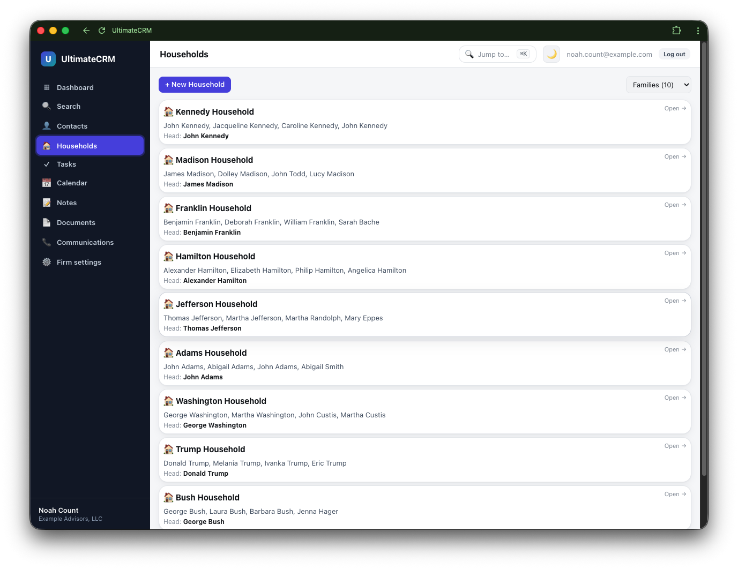The image size is (738, 569).
Task: Click 'Example Advisors, LLC' firm name
Action: 70,519
